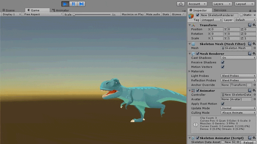
Task: Open the Reflection Probes dropdown
Action: click(x=238, y=80)
